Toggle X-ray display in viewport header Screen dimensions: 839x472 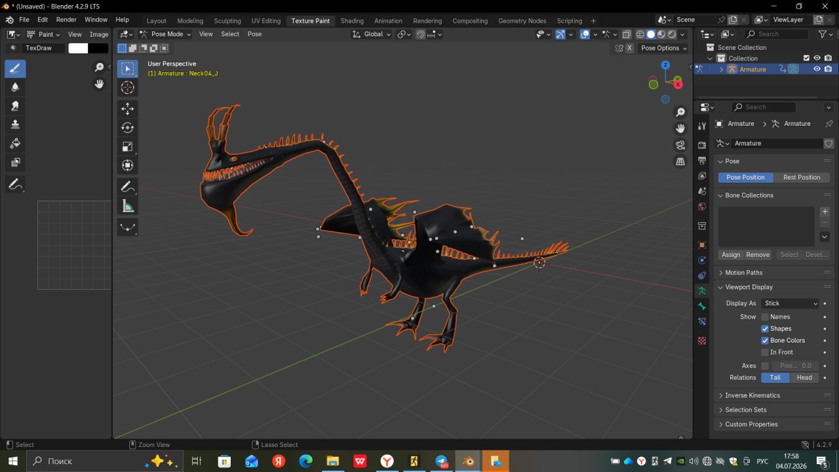tap(627, 34)
